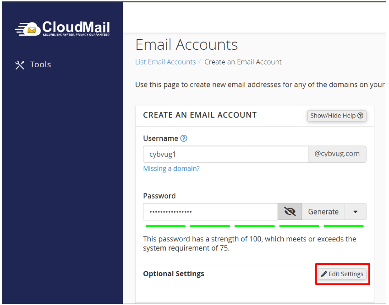
Task: Toggle password visibility with the crossed-eye icon
Action: (290, 212)
